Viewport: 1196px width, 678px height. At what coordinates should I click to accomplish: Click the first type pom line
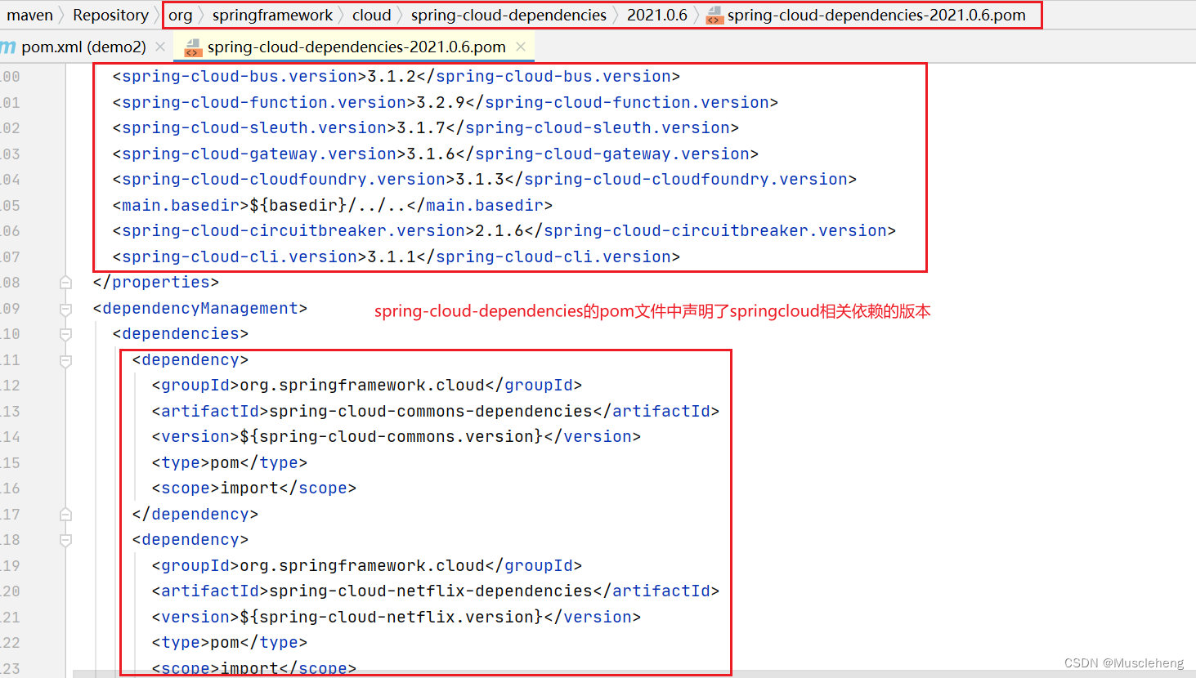[x=229, y=462]
